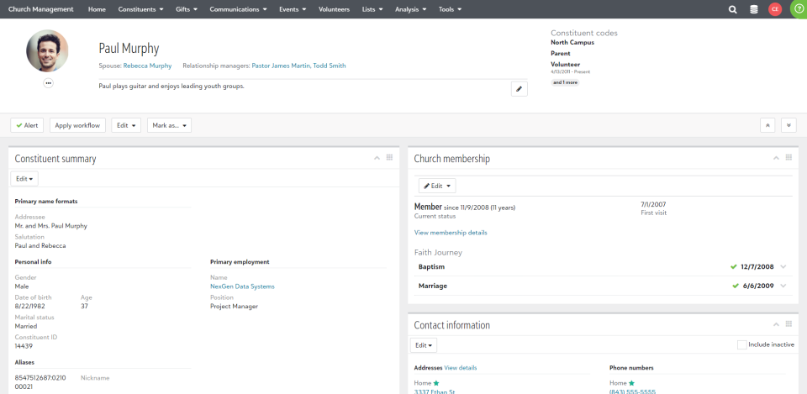The image size is (807, 394).
Task: Collapse the Constituent summary tile
Action: 376,158
